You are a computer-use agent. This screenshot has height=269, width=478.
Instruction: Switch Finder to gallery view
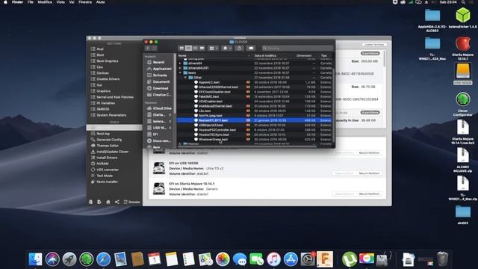click(202, 48)
